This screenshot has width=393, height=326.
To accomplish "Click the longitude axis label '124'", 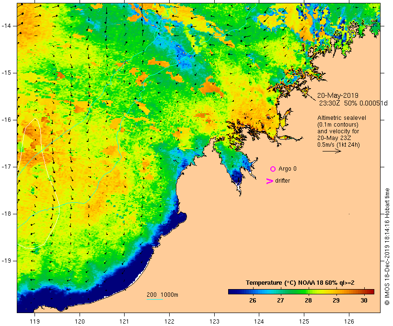I will [x=259, y=321].
